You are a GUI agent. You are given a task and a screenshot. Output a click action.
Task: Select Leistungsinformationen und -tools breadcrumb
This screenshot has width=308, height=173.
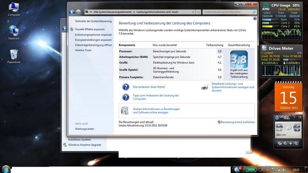point(157,12)
